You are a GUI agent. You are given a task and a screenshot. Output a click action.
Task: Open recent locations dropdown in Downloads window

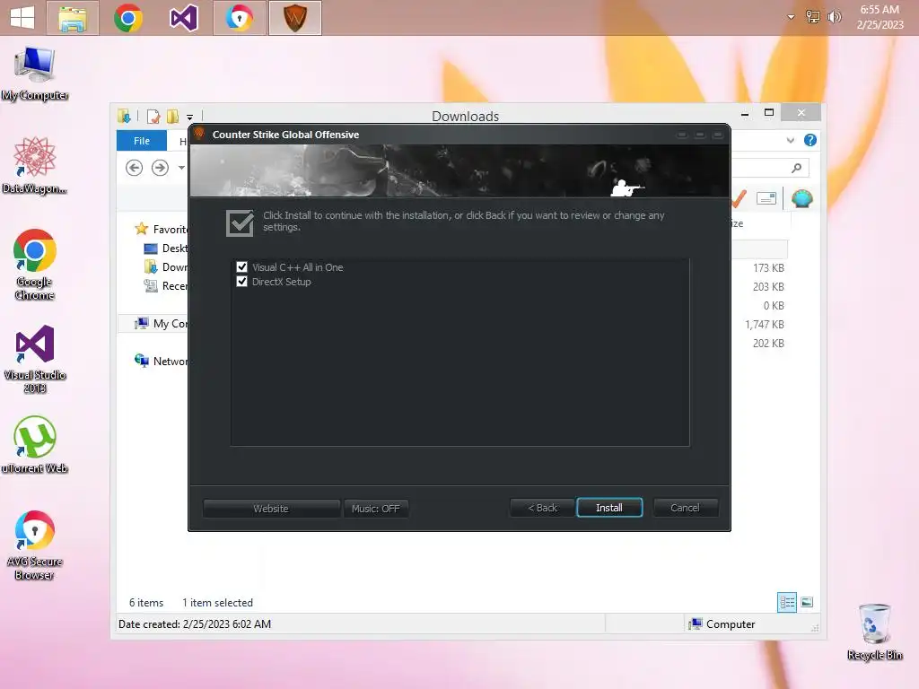pyautogui.click(x=181, y=168)
